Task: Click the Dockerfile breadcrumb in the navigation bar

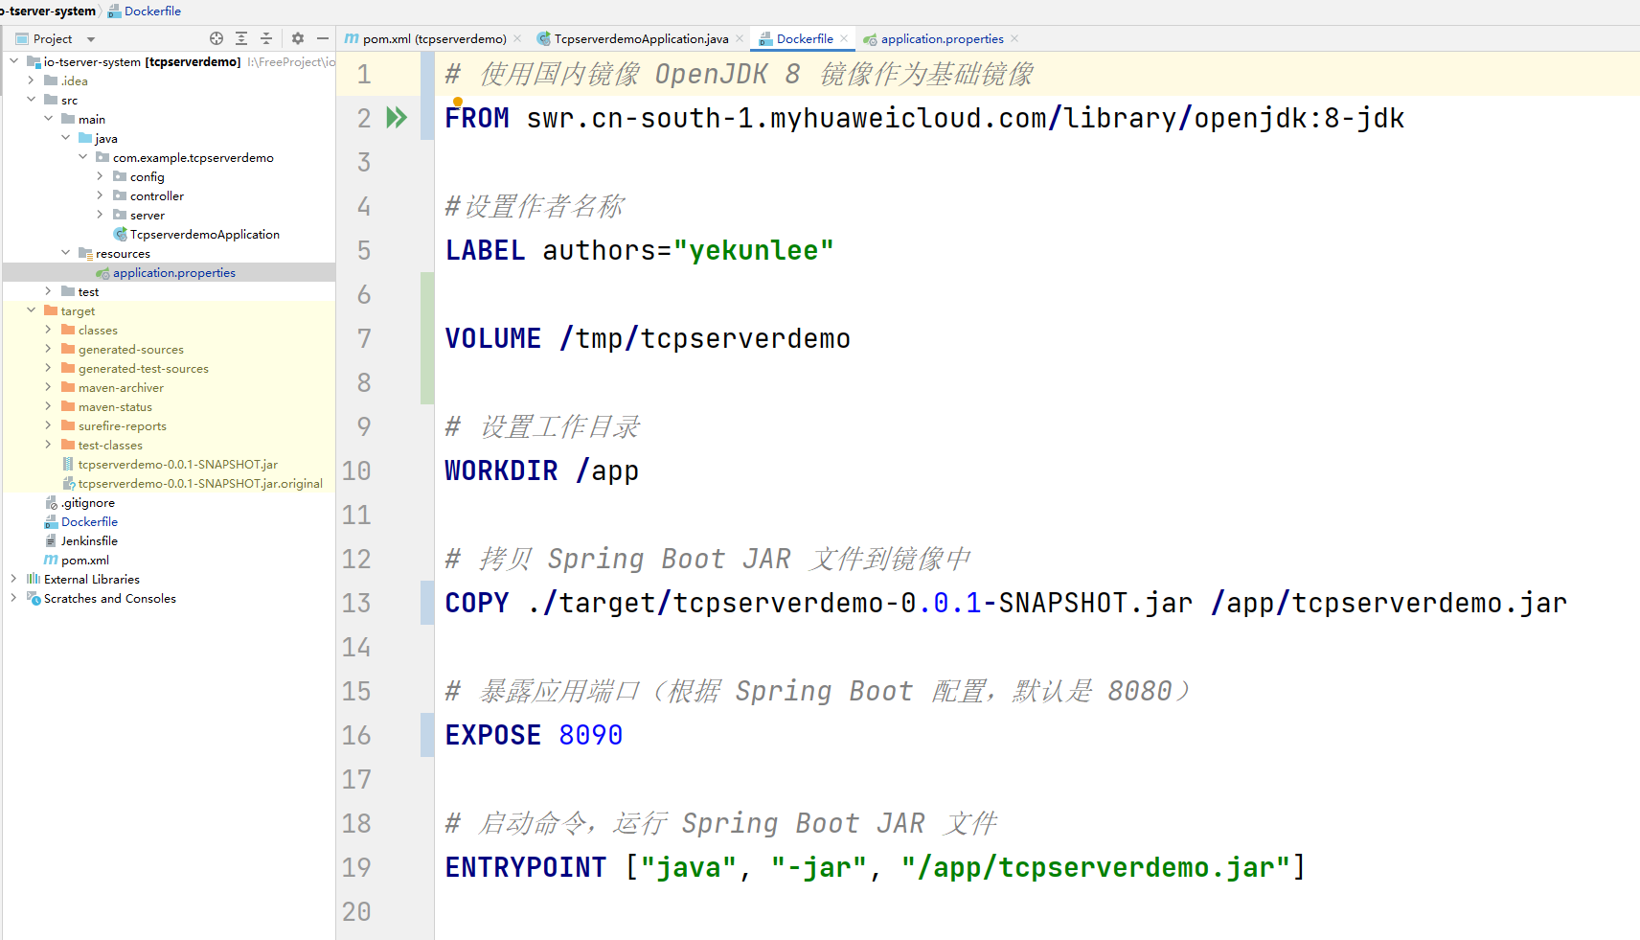Action: point(152,11)
